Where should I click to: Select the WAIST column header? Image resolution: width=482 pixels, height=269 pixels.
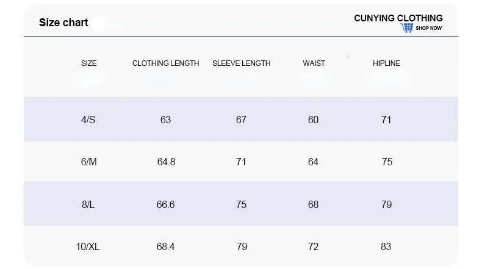click(x=314, y=63)
